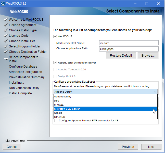Pick MYSQL in the database list
165x153 pixels.
tap(105, 105)
